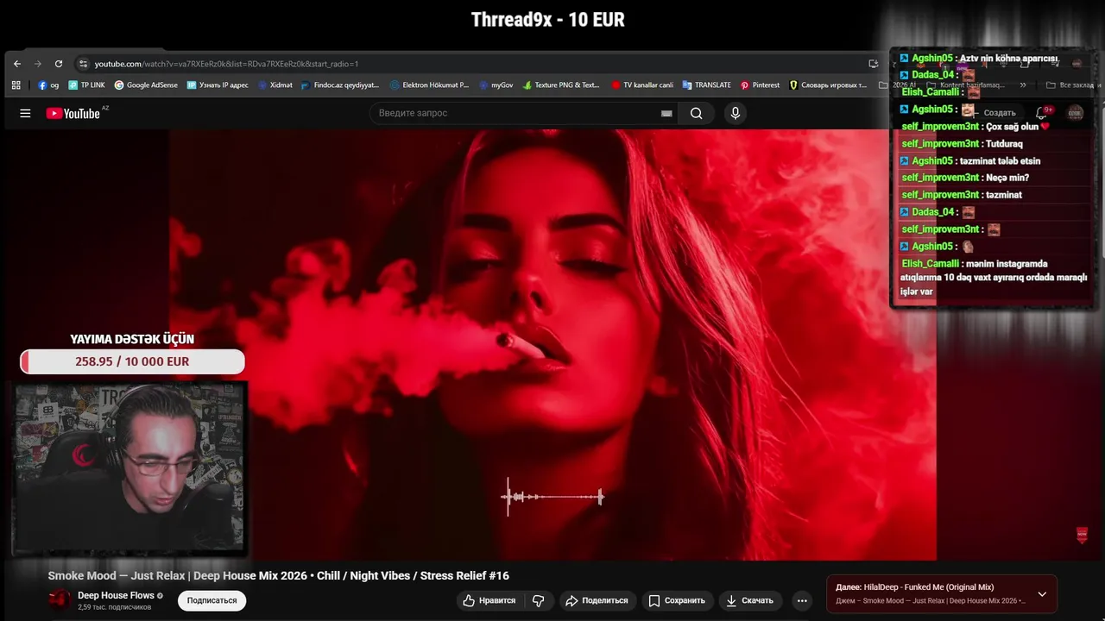The width and height of the screenshot is (1105, 621).
Task: Open the more actions three-dot menu
Action: pos(802,600)
